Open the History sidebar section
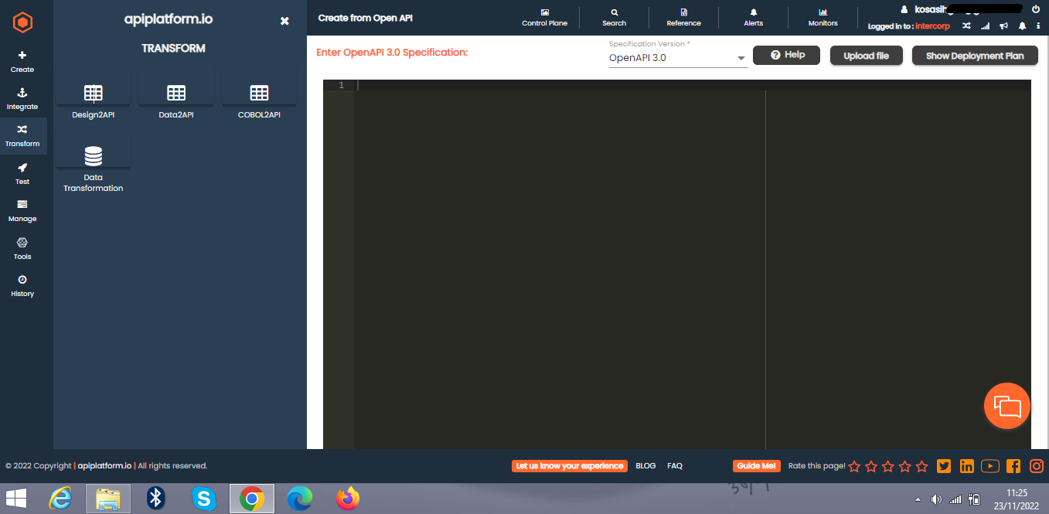 pyautogui.click(x=22, y=286)
